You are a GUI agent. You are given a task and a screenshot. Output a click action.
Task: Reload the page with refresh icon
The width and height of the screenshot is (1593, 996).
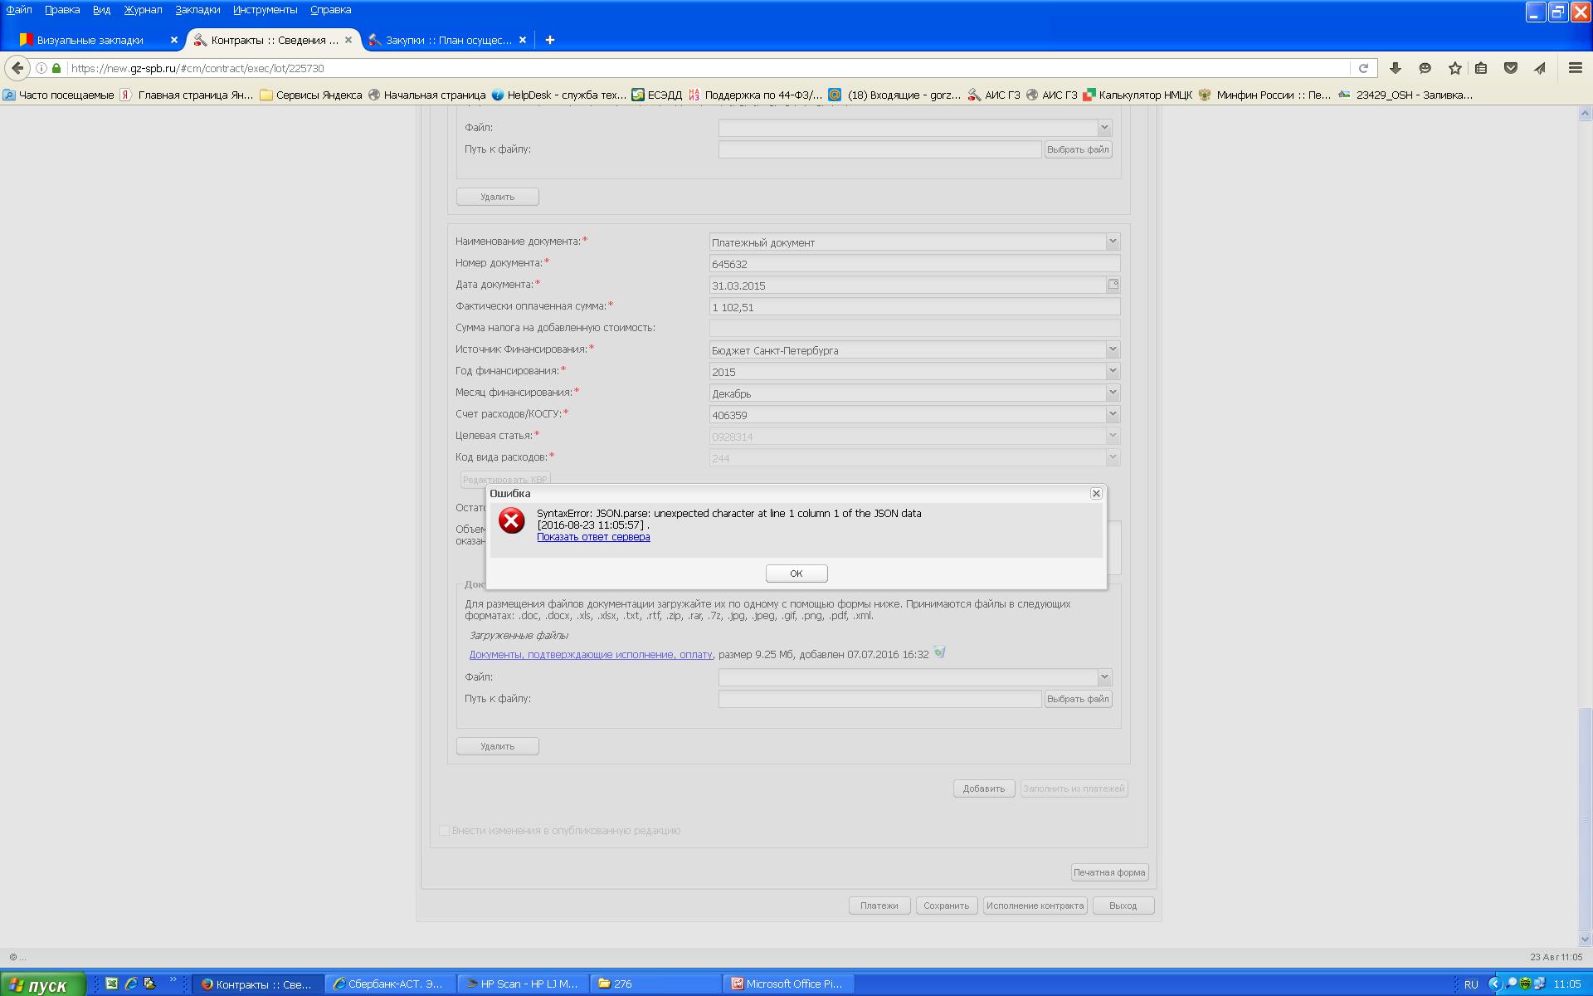[x=1362, y=68]
